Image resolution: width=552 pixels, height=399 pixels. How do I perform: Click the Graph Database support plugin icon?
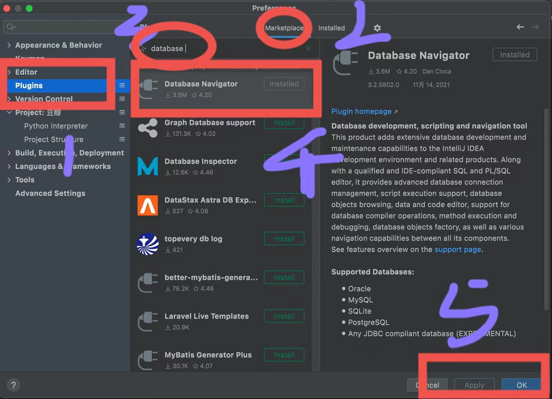(148, 128)
